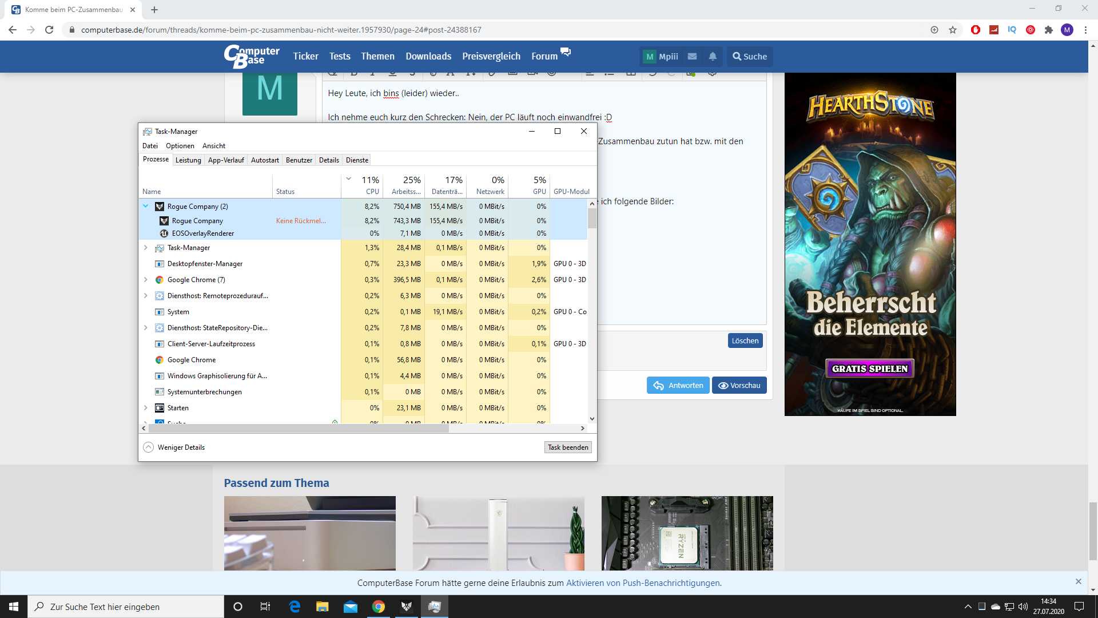The image size is (1098, 618).
Task: Reload the page with refresh icon
Action: tap(49, 30)
